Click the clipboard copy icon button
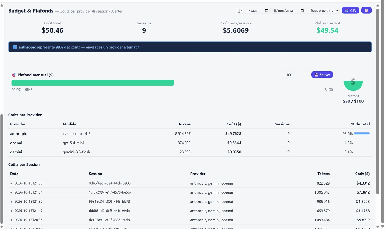This screenshot has height=229, width=385. pos(366,10)
